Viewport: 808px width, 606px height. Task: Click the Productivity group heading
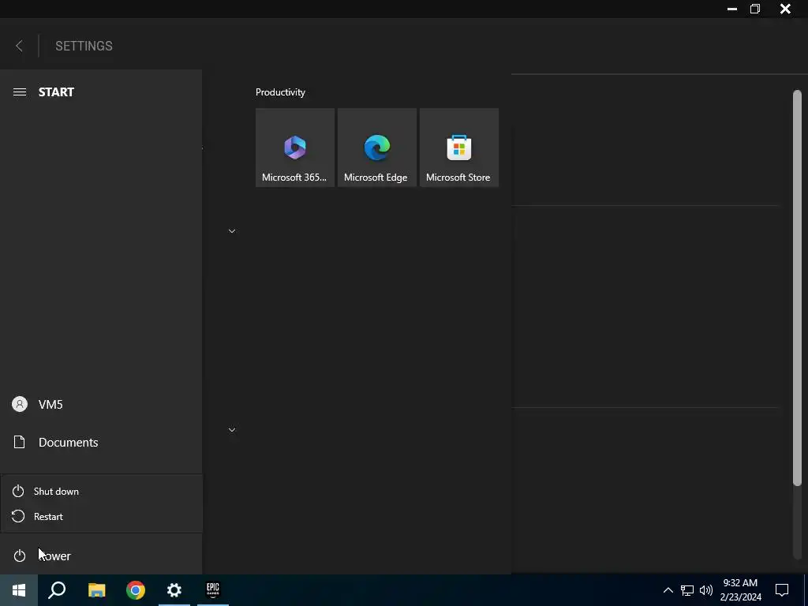click(280, 92)
